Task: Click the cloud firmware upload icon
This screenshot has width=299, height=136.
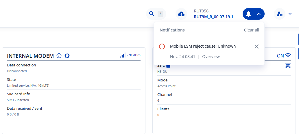Action: click(x=181, y=14)
